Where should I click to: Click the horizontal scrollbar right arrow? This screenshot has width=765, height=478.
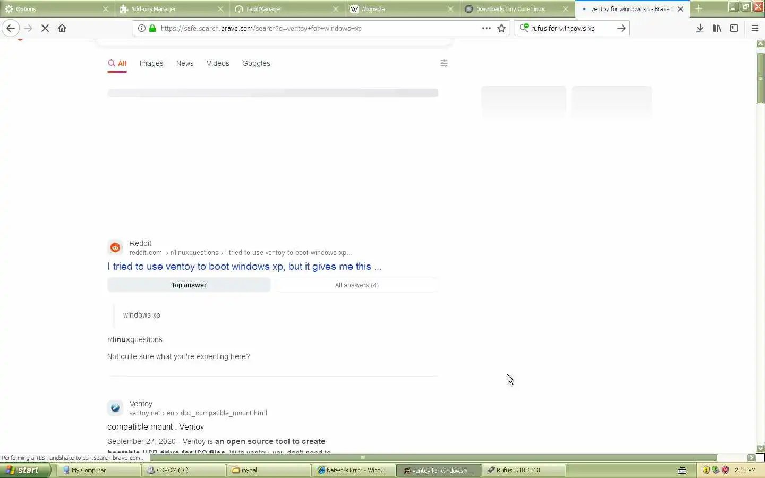point(751,457)
